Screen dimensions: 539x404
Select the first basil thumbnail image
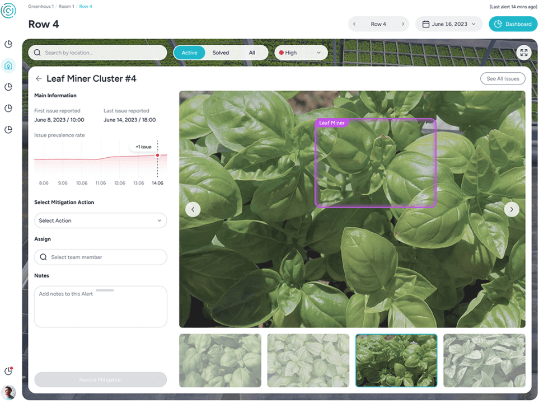pos(220,360)
